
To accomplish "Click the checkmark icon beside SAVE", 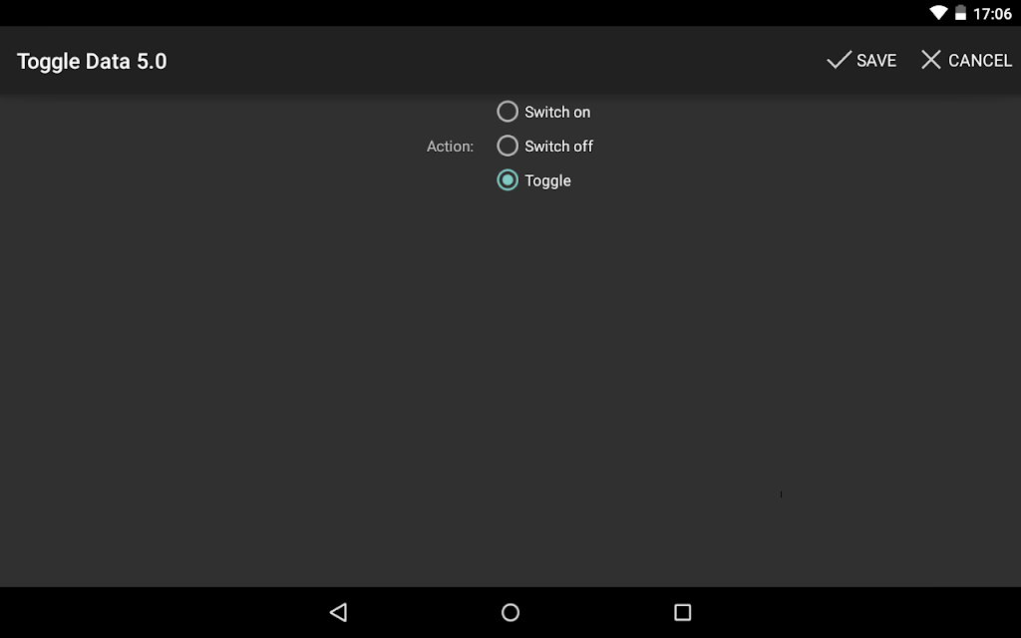I will [x=839, y=60].
